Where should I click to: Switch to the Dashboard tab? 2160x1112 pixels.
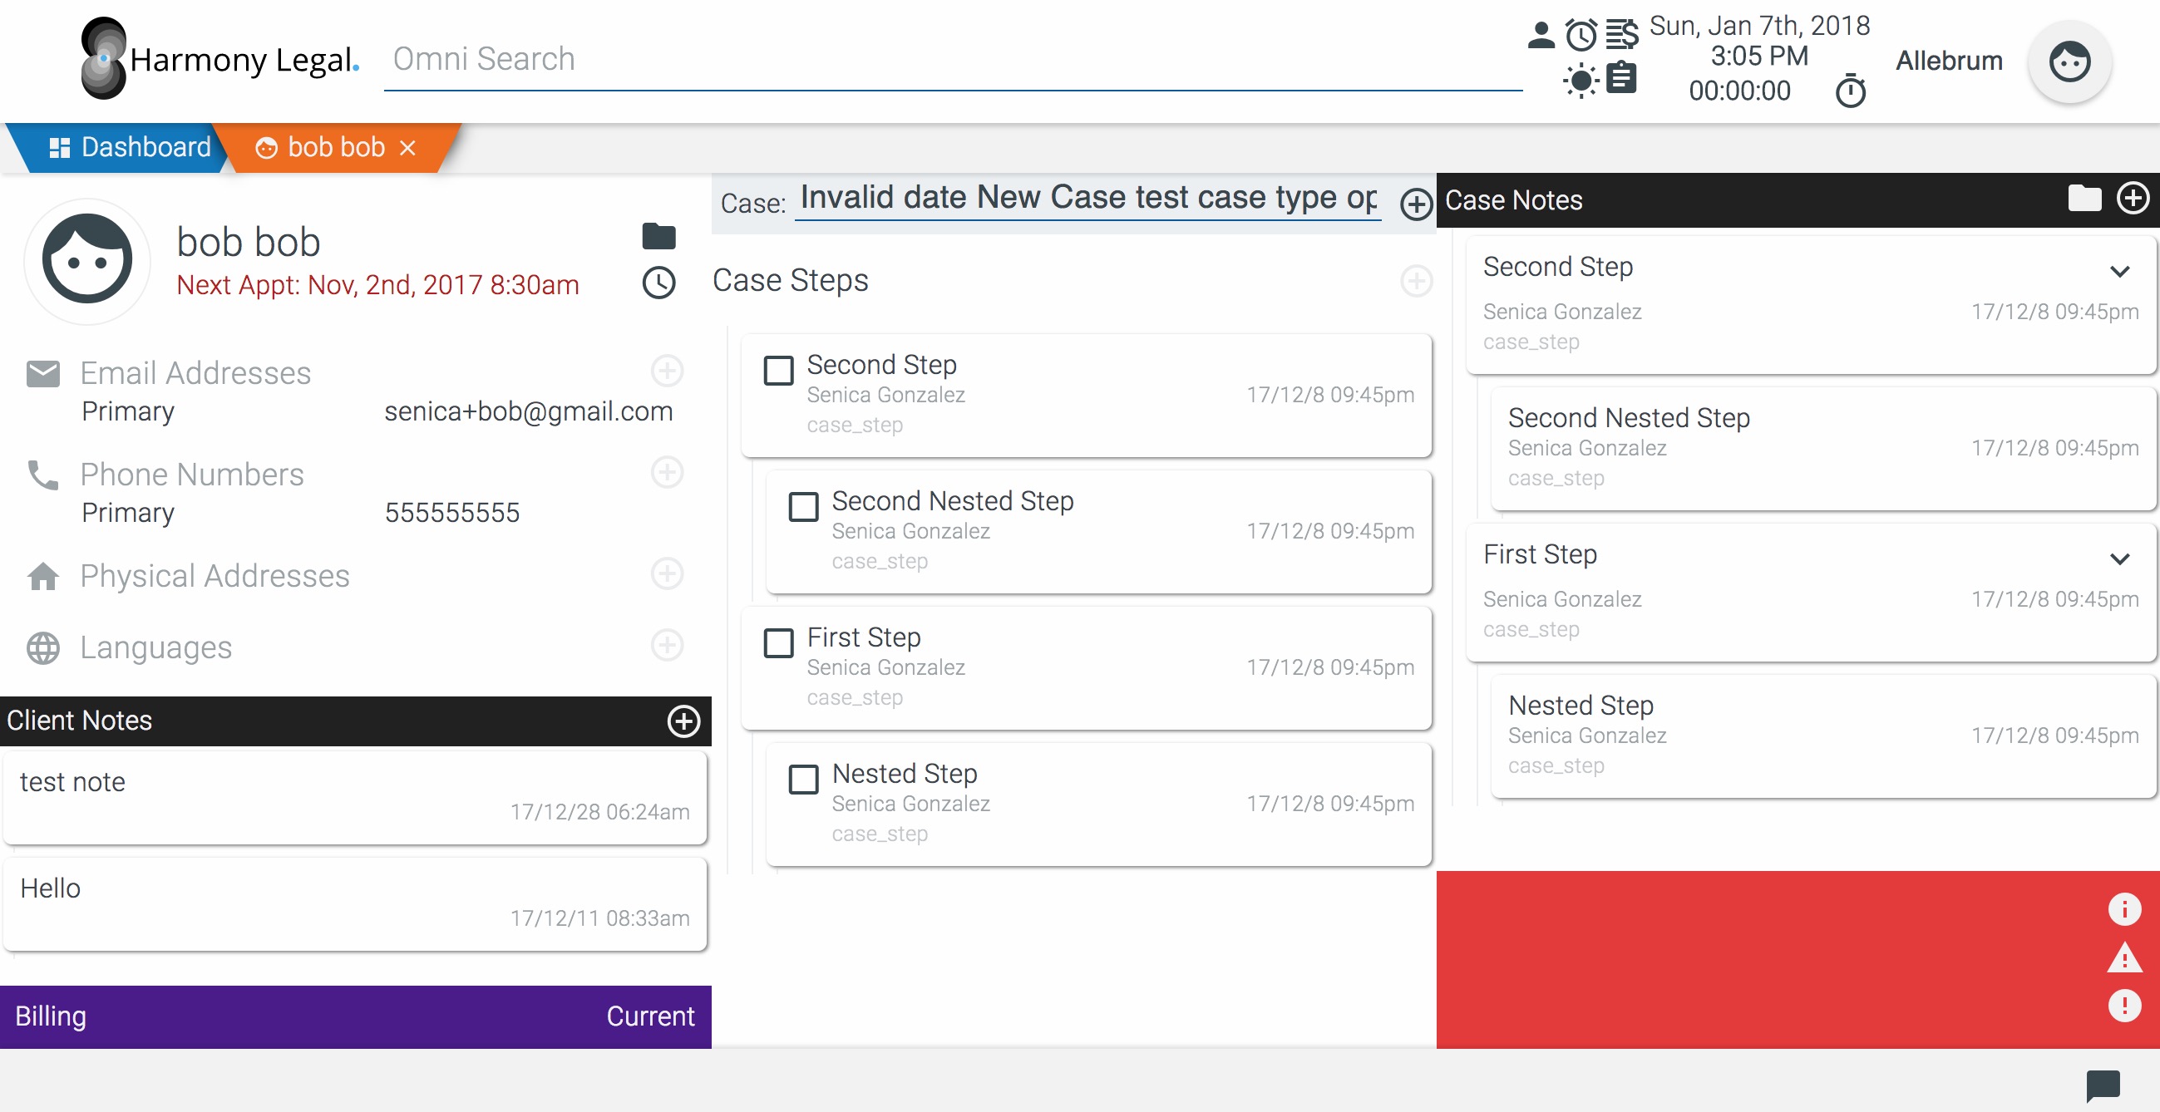click(x=129, y=147)
